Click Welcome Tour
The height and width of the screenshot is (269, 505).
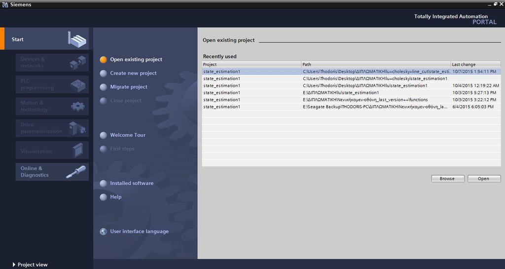(128, 135)
